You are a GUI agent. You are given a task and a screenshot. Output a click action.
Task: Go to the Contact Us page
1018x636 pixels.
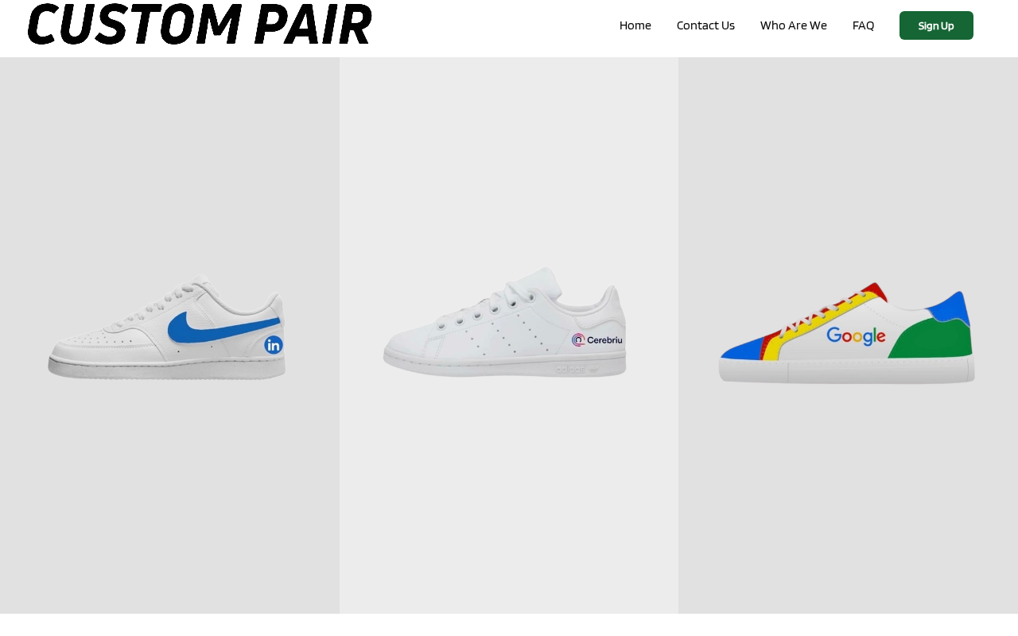click(x=705, y=25)
